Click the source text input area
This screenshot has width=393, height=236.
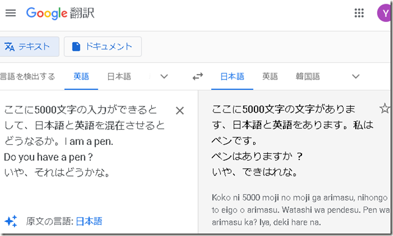[x=85, y=141]
